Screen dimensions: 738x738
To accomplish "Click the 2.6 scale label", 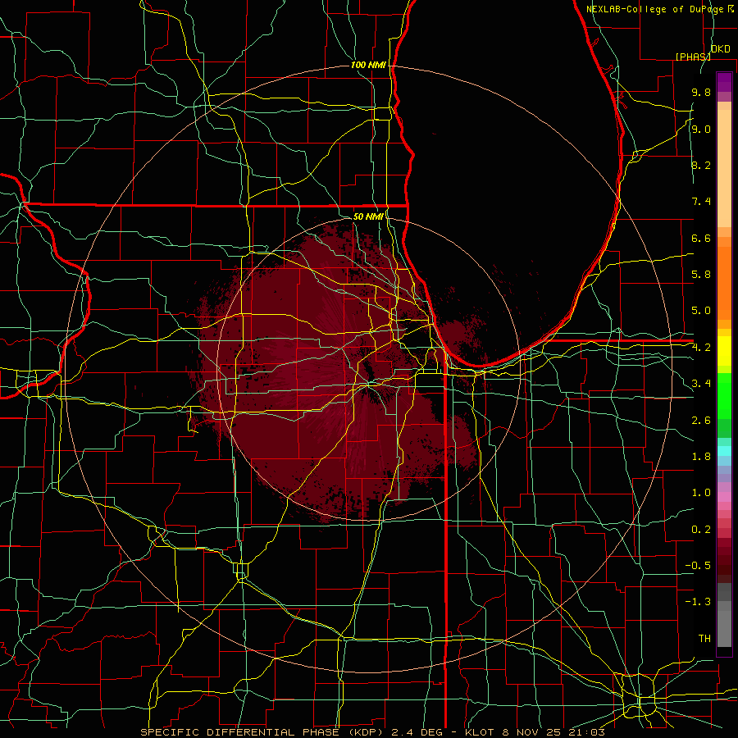I will [701, 421].
